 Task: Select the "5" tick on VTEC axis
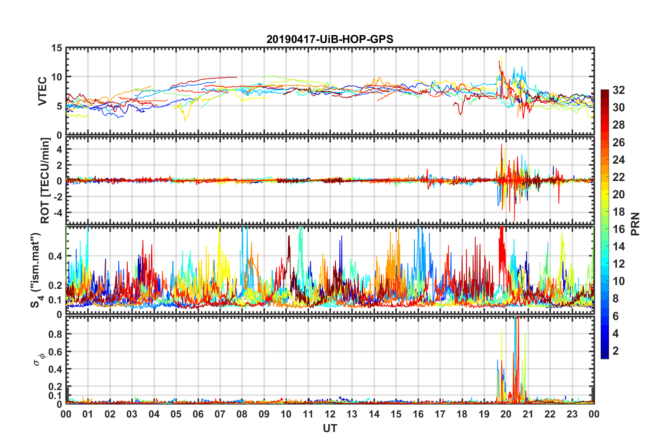click(x=59, y=106)
